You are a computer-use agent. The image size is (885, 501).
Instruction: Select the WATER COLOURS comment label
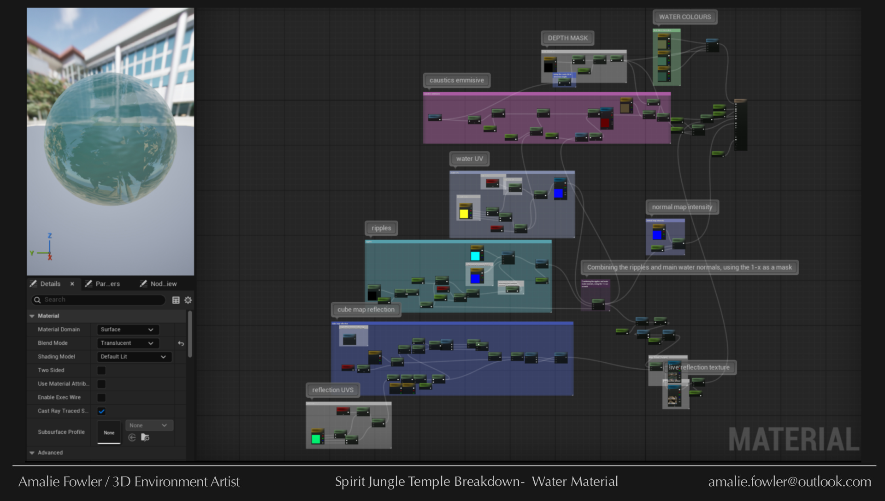(x=685, y=17)
